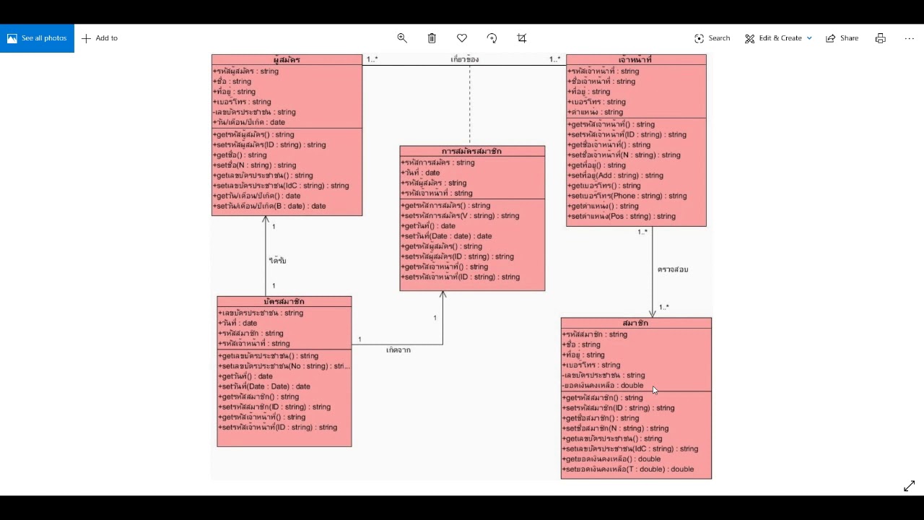Viewport: 924px width, 520px height.
Task: Click +setวันที่(Date : date) in การสมัครสมาชิก
Action: (x=447, y=236)
